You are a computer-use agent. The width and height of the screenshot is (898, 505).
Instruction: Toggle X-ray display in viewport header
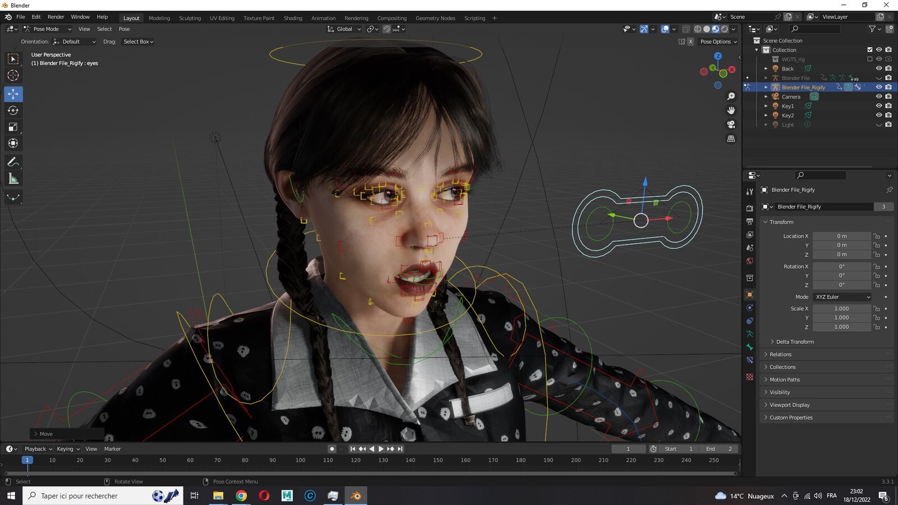coord(686,29)
